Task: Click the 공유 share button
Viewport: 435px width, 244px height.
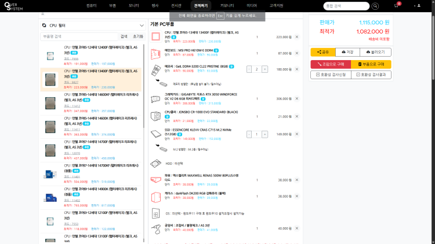Action: 324,52
